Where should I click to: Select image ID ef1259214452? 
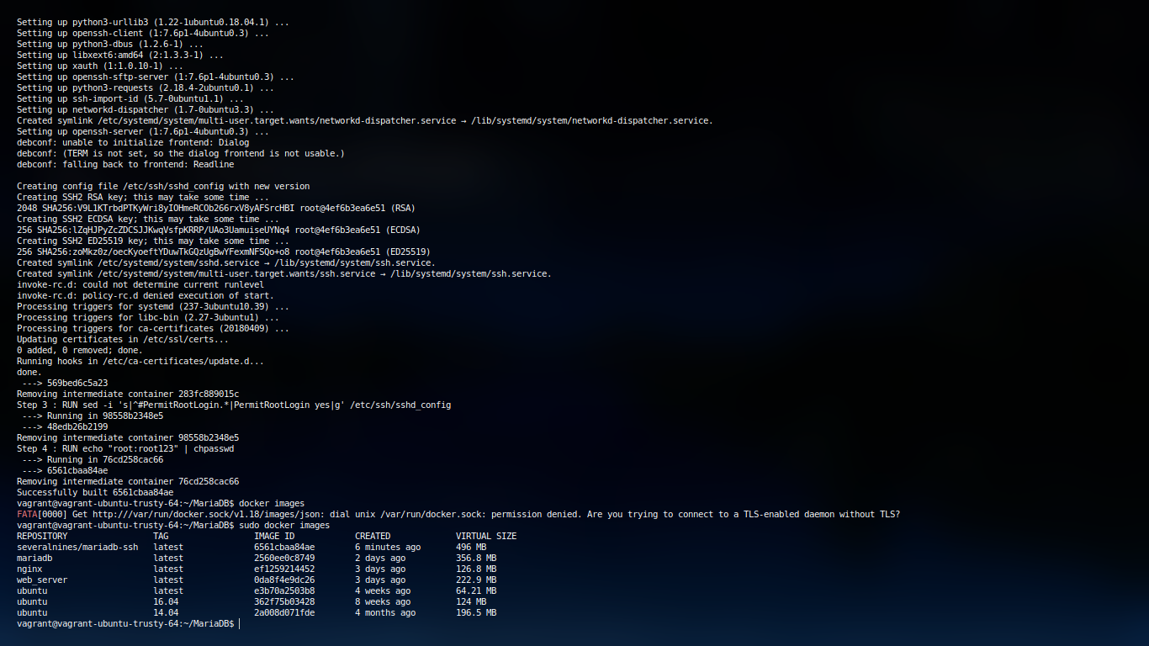pyautogui.click(x=284, y=569)
